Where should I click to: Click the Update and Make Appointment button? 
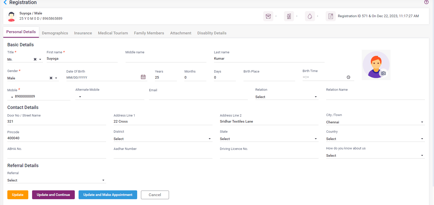point(108,195)
